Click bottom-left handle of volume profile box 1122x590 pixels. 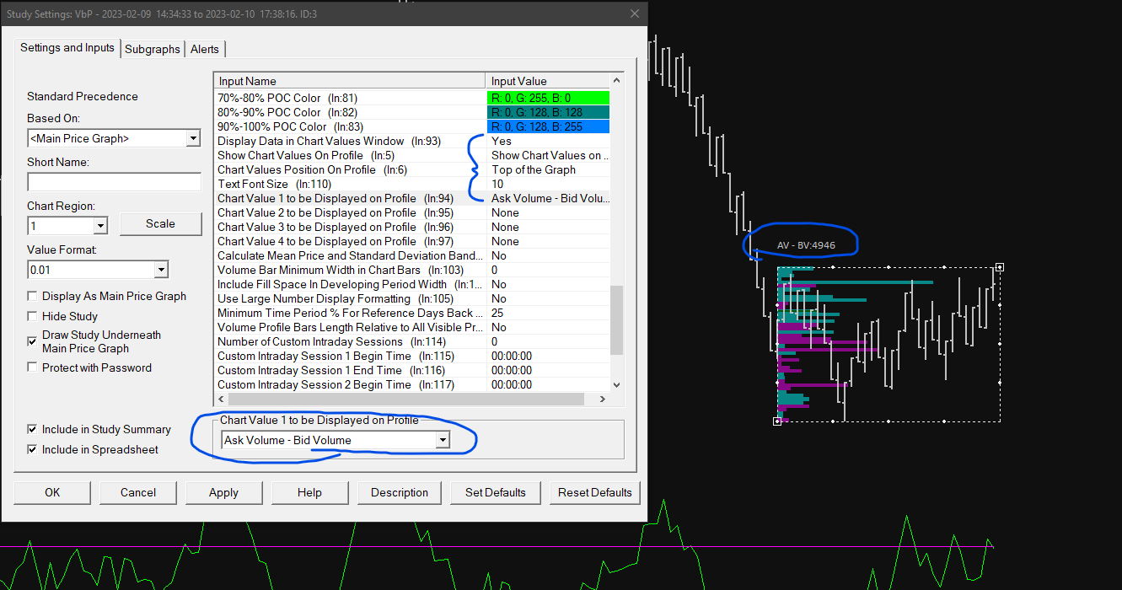pyautogui.click(x=777, y=421)
